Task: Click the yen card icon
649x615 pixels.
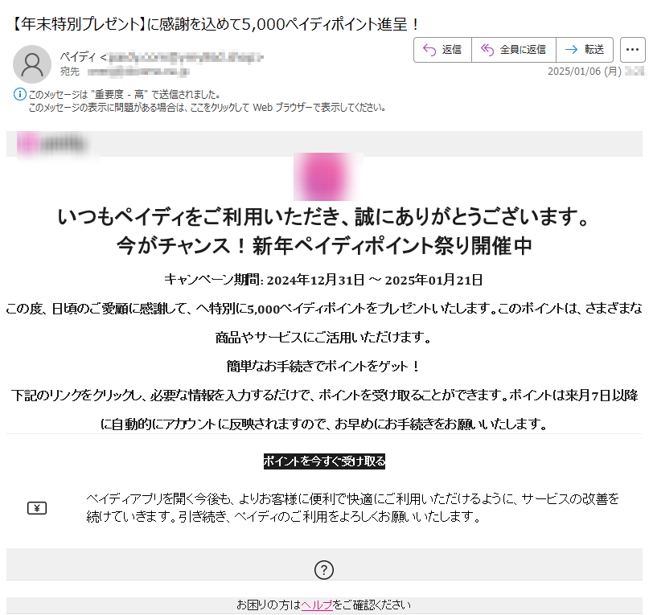Action: point(37,508)
